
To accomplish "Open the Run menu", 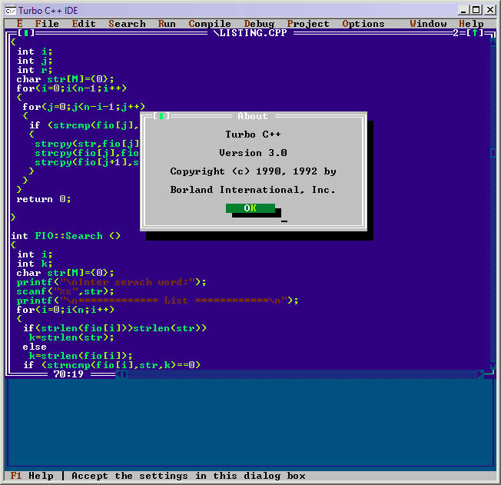I will pyautogui.click(x=167, y=24).
